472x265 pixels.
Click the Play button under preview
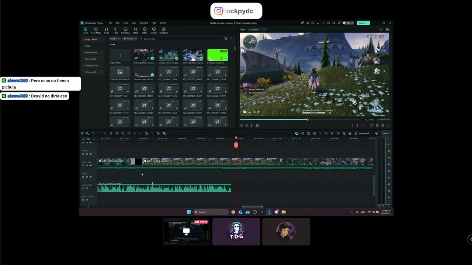pyautogui.click(x=252, y=126)
